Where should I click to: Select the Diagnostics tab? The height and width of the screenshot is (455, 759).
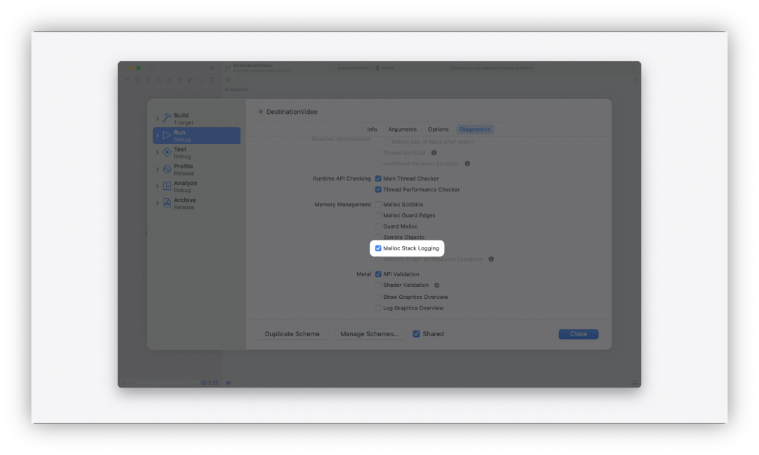coord(475,129)
